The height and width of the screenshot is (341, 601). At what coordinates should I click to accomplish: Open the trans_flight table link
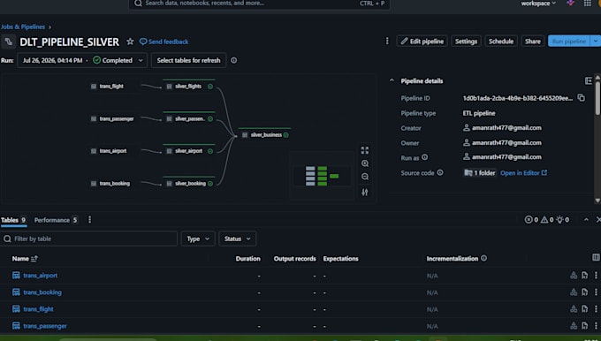(38, 309)
